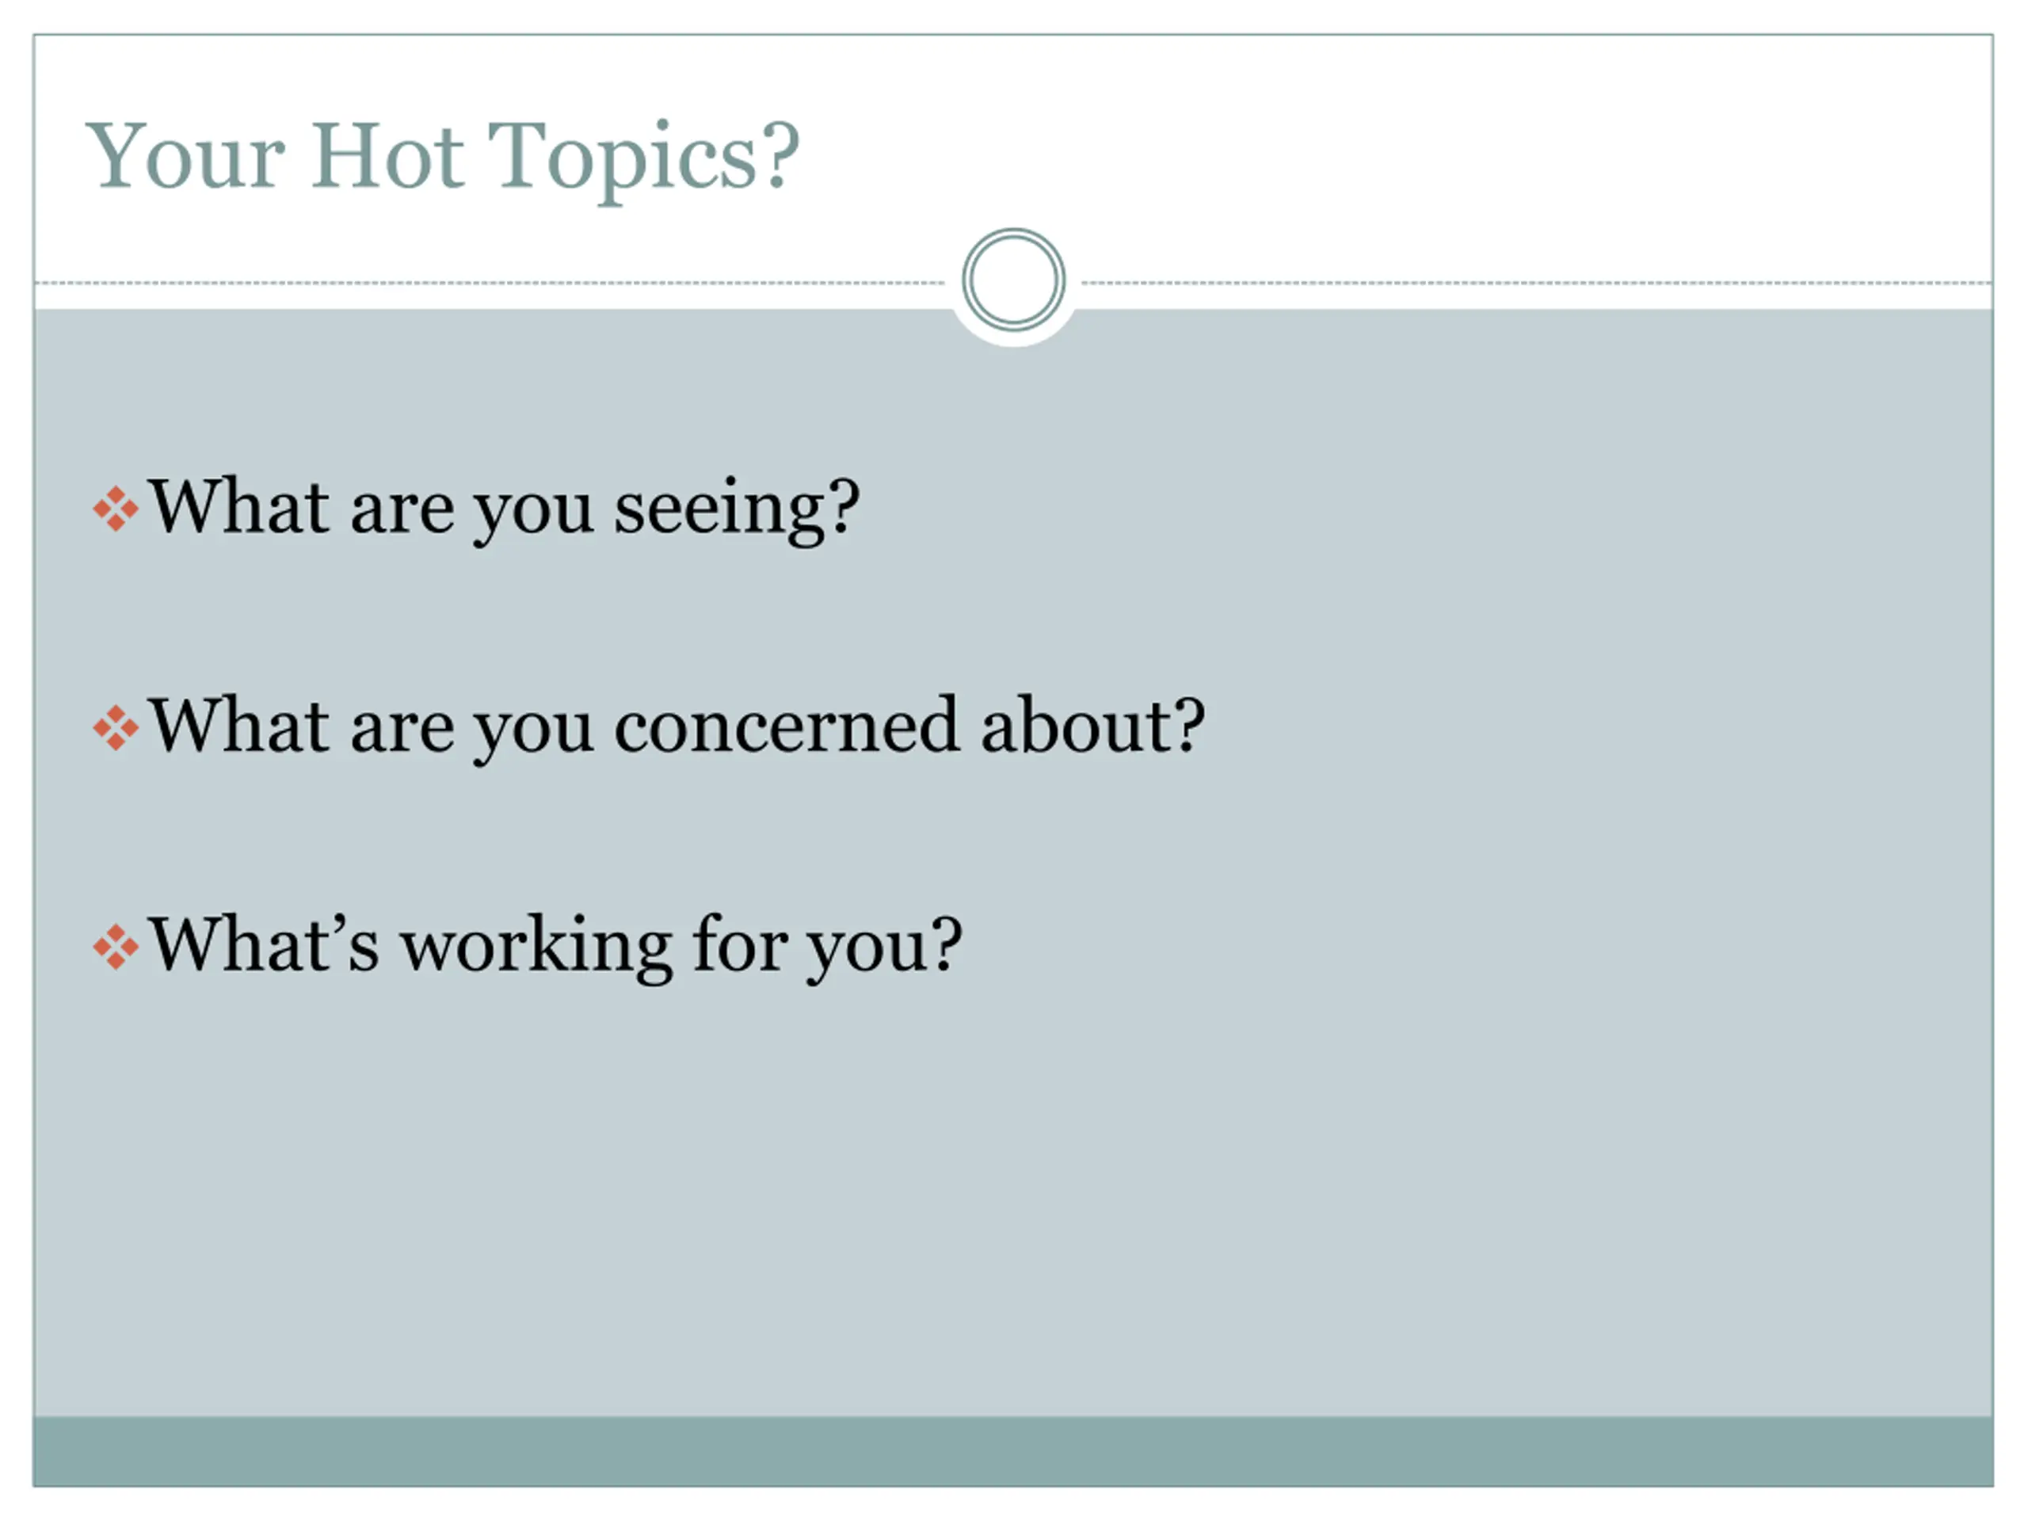
Task: Click the dark teal footer bar
Action: 1013,1451
